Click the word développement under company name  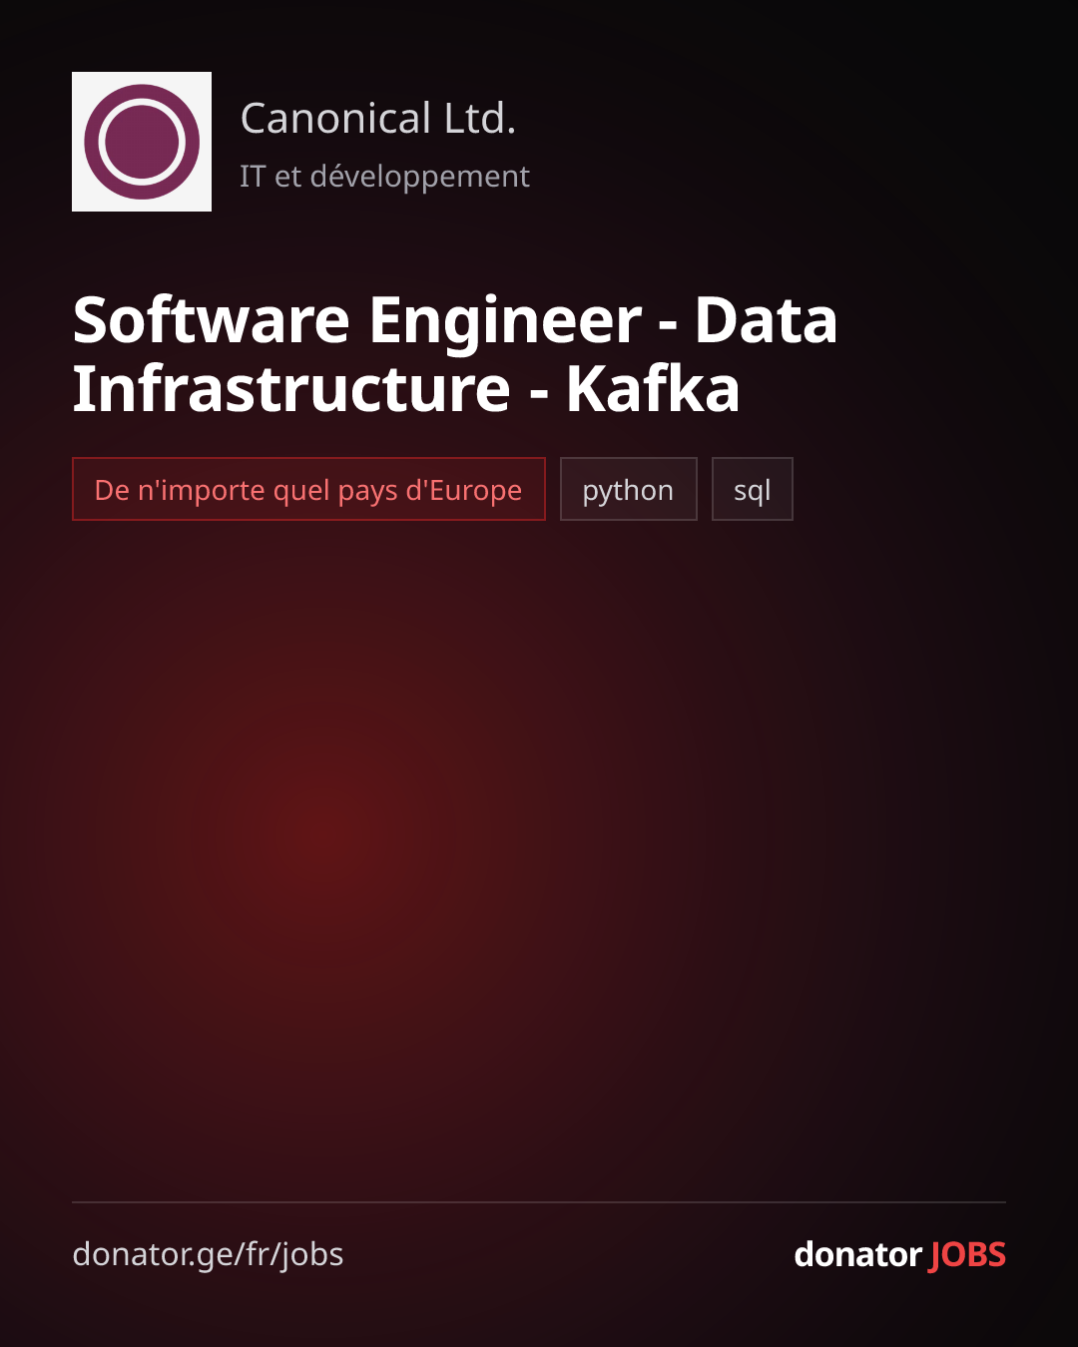point(420,177)
